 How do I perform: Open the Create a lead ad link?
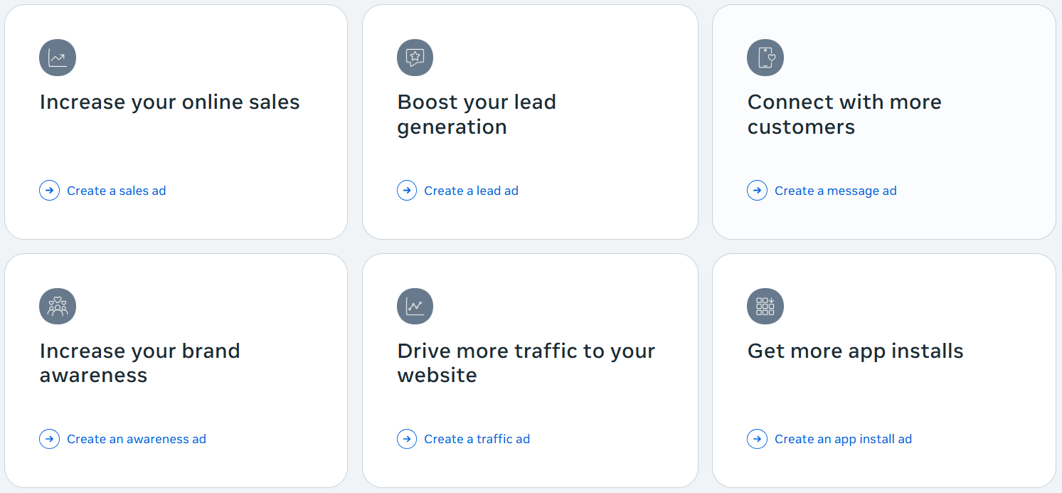471,191
